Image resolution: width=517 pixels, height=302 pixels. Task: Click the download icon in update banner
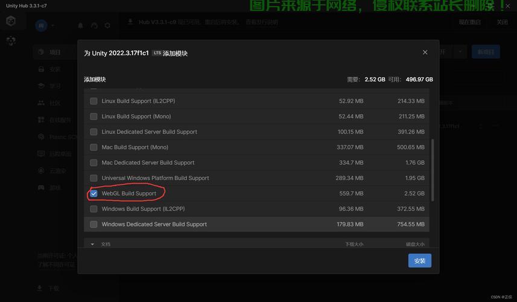click(x=130, y=22)
